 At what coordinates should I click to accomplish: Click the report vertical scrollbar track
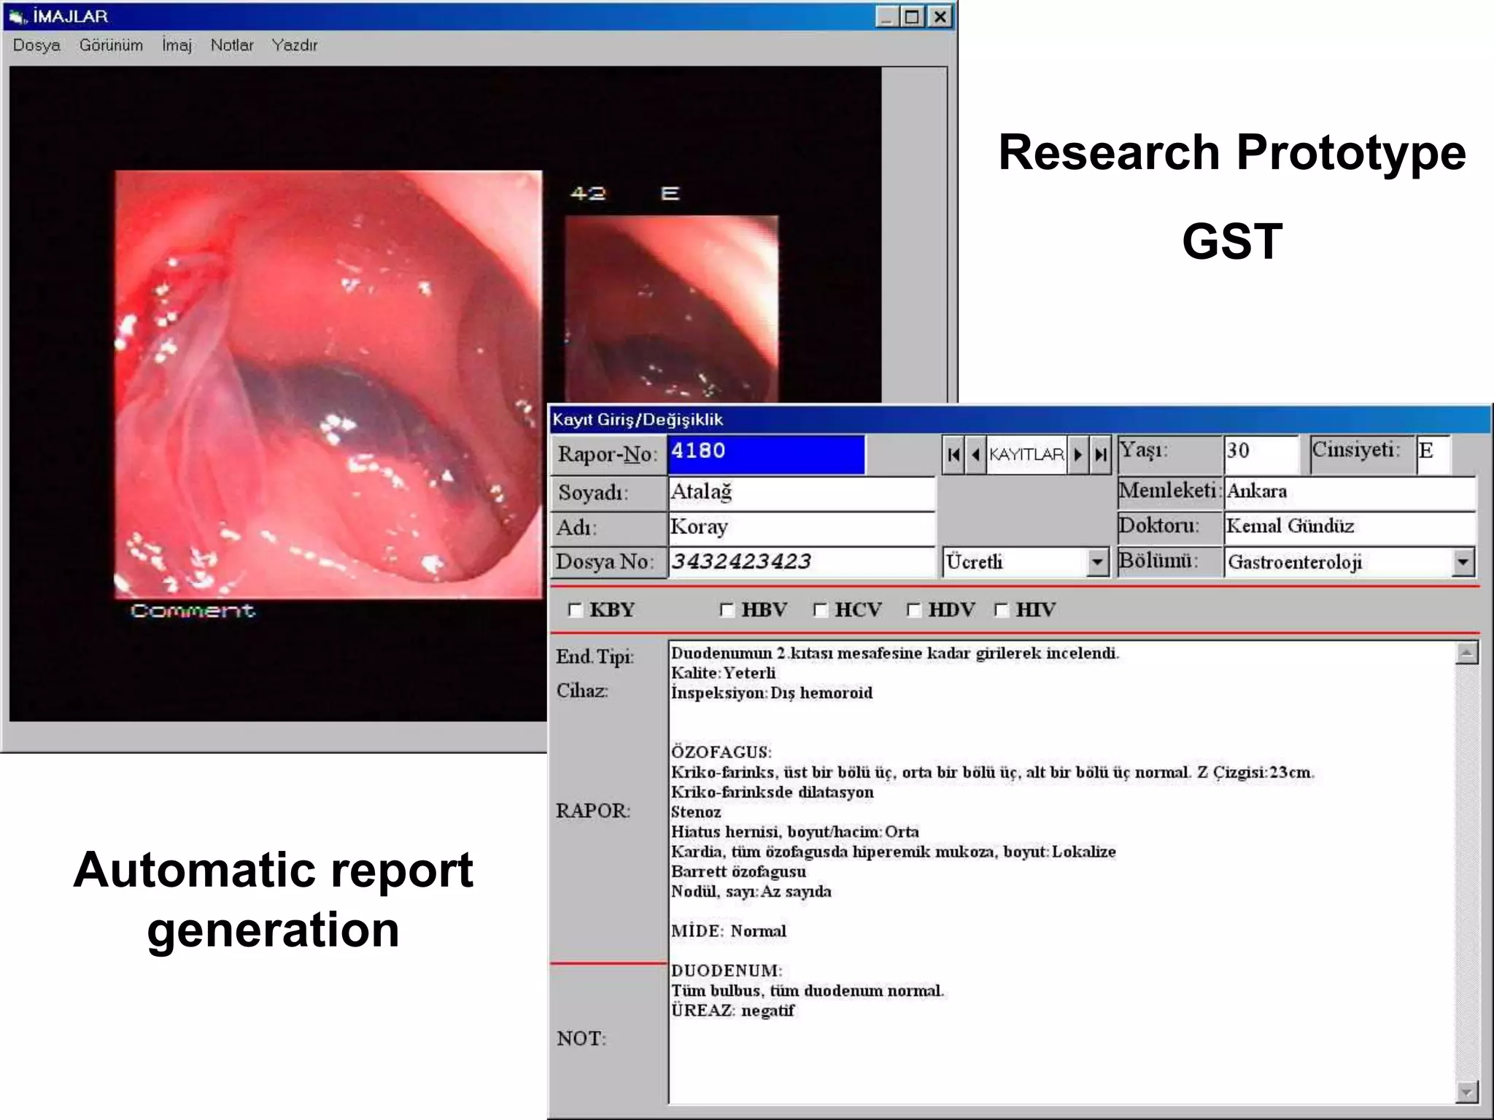(x=1466, y=875)
